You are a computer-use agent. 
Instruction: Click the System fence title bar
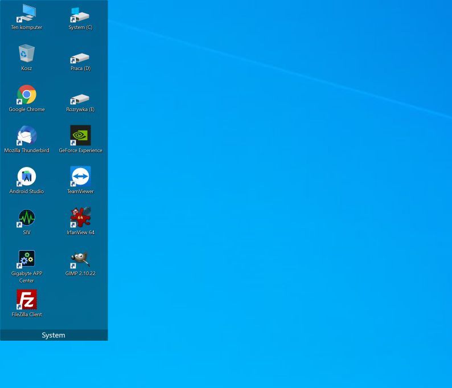[54, 335]
